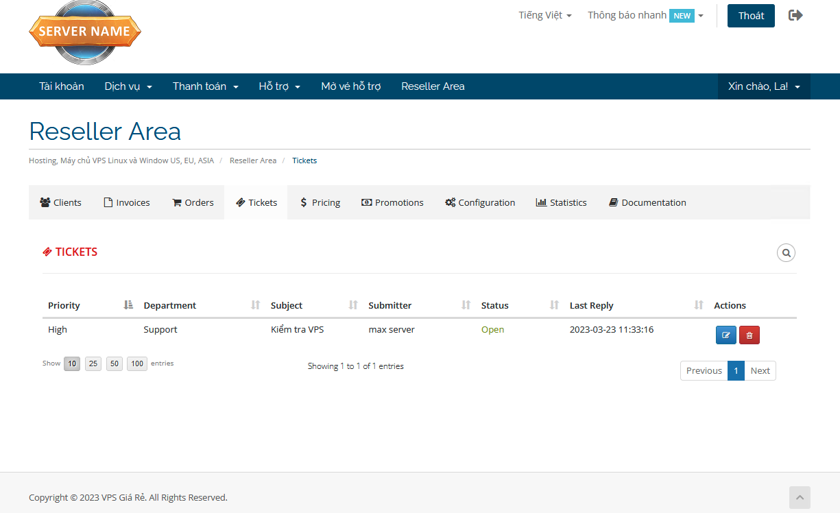Show 100 entries per page

point(137,363)
